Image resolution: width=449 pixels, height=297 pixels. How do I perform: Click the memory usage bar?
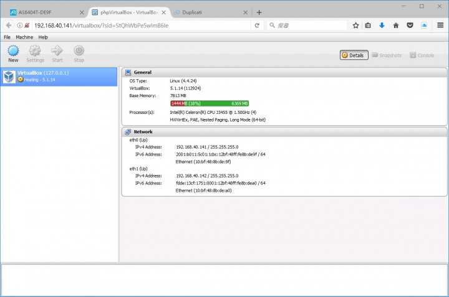[x=210, y=103]
